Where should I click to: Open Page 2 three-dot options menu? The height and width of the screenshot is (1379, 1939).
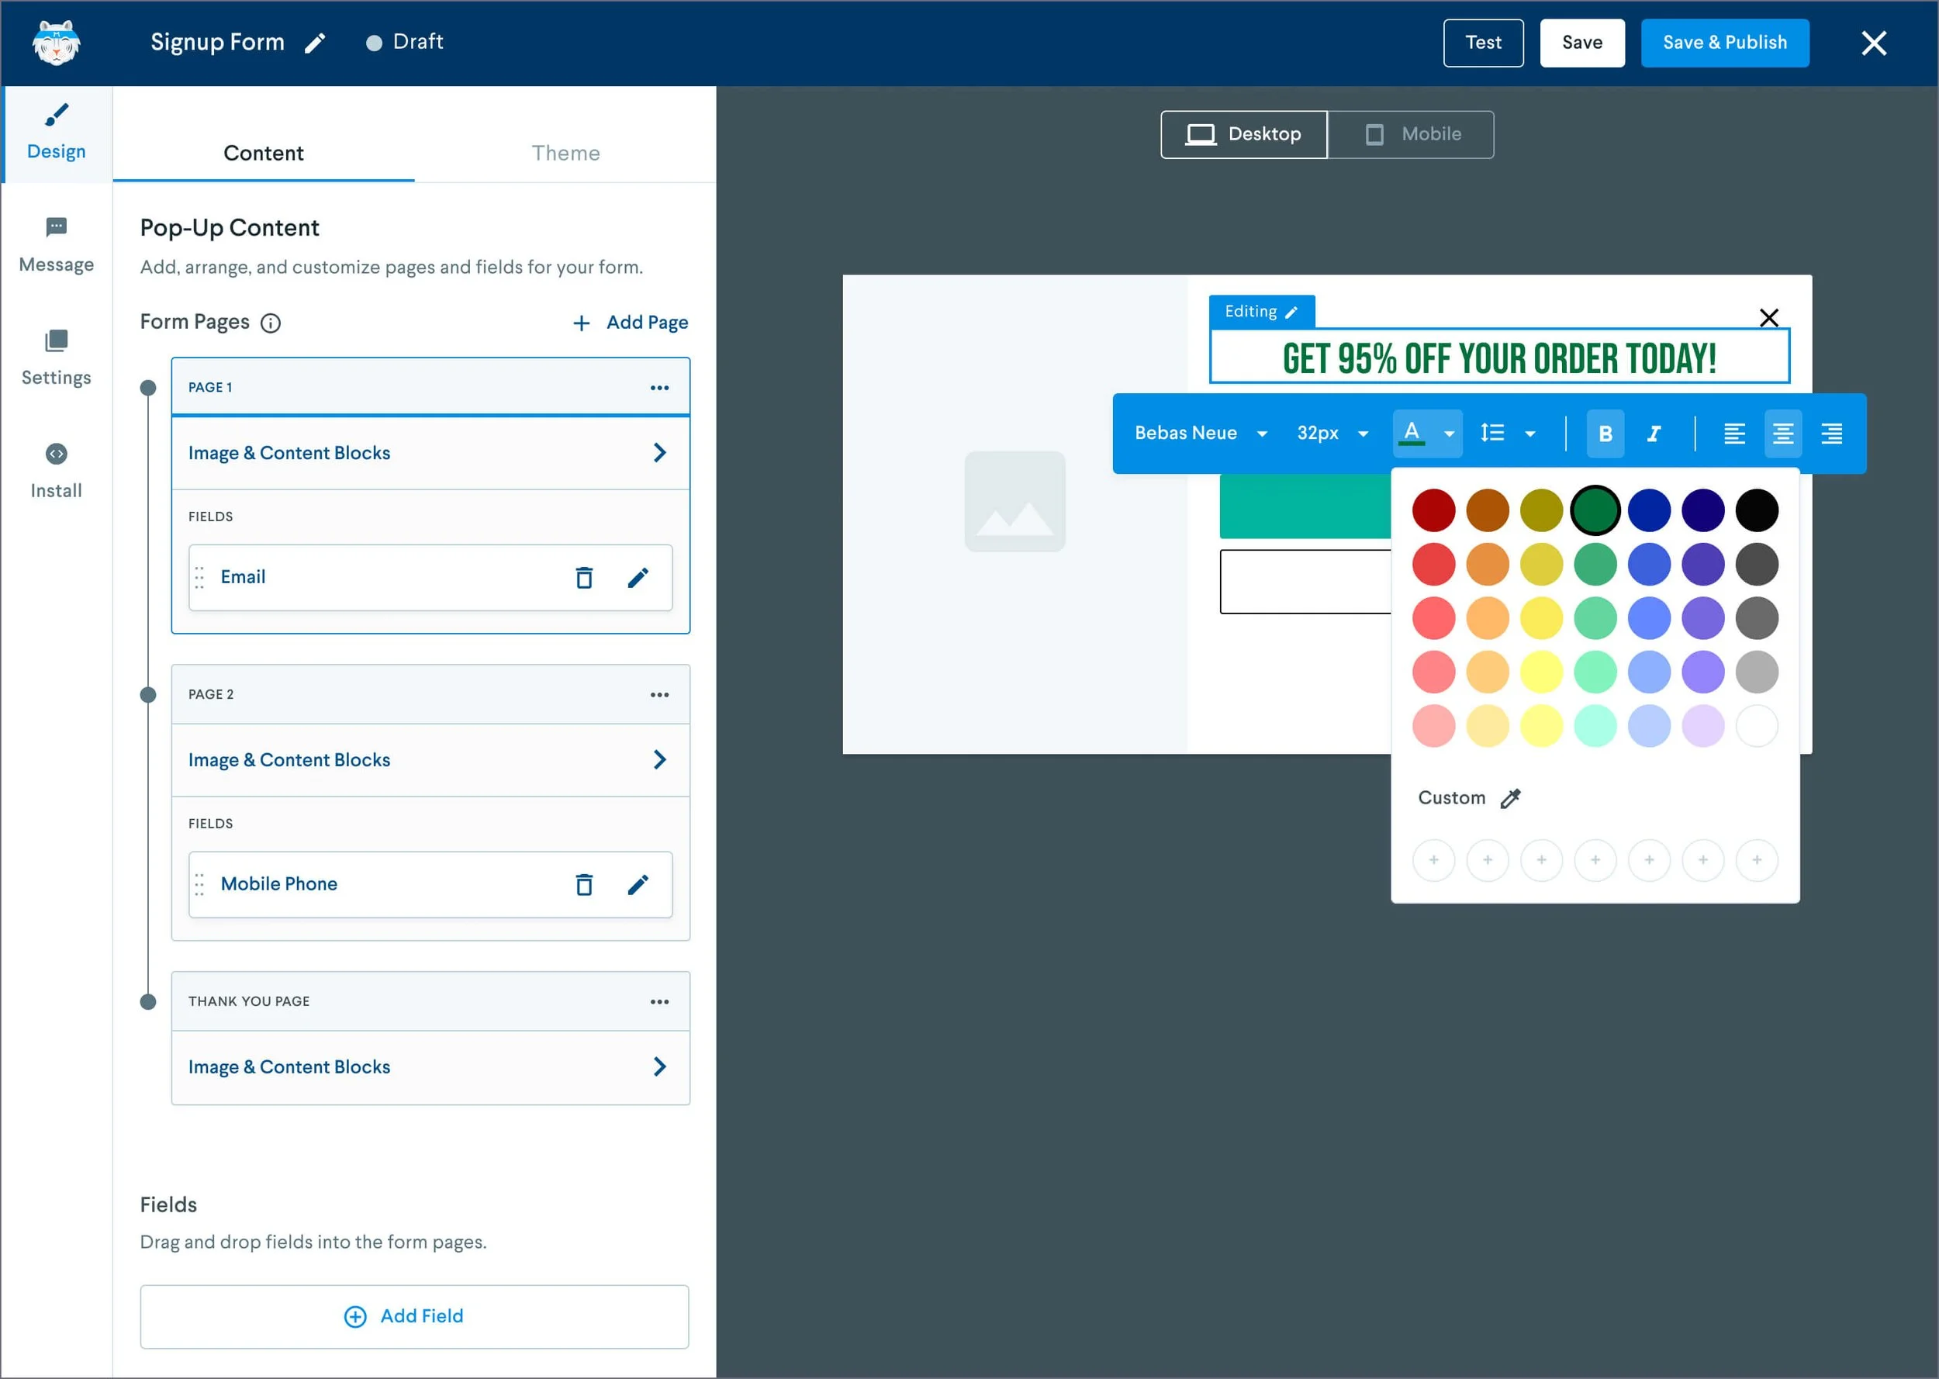coord(659,695)
